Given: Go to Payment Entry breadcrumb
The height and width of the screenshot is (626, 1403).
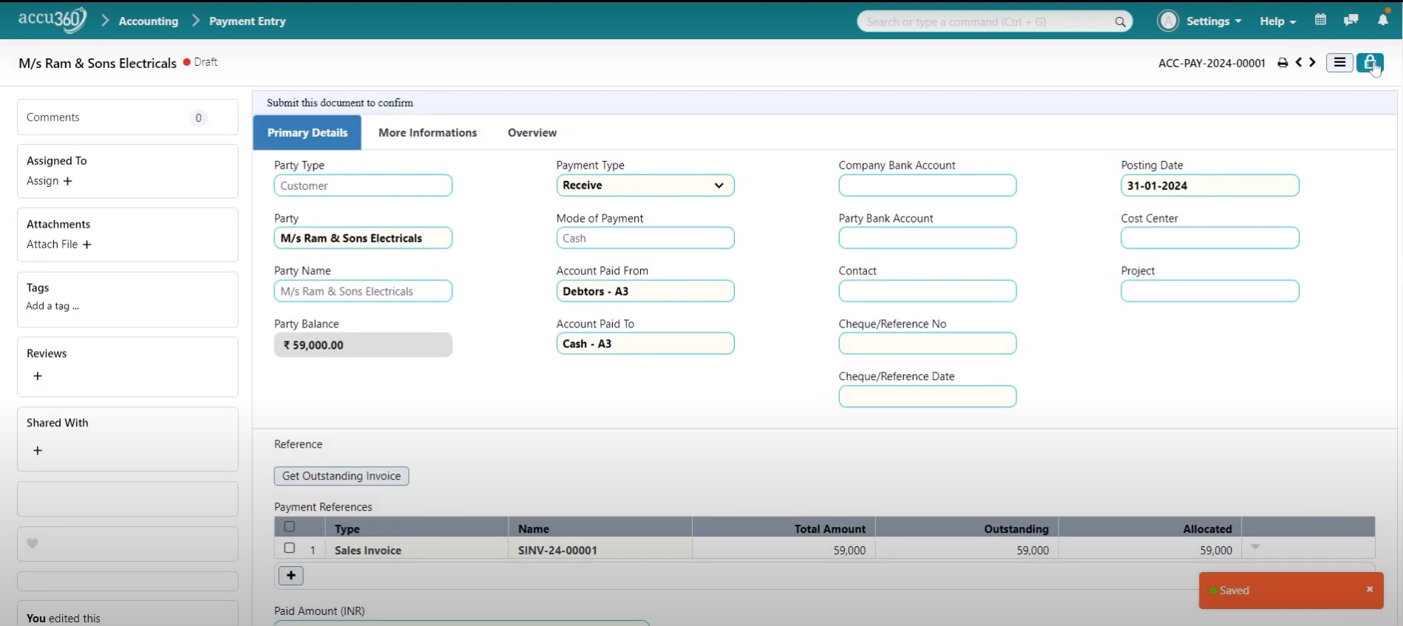Looking at the screenshot, I should pos(248,21).
